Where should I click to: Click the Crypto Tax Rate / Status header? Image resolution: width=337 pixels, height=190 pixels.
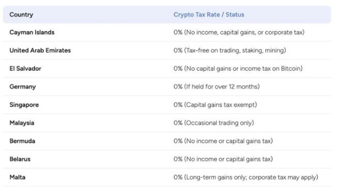(209, 15)
